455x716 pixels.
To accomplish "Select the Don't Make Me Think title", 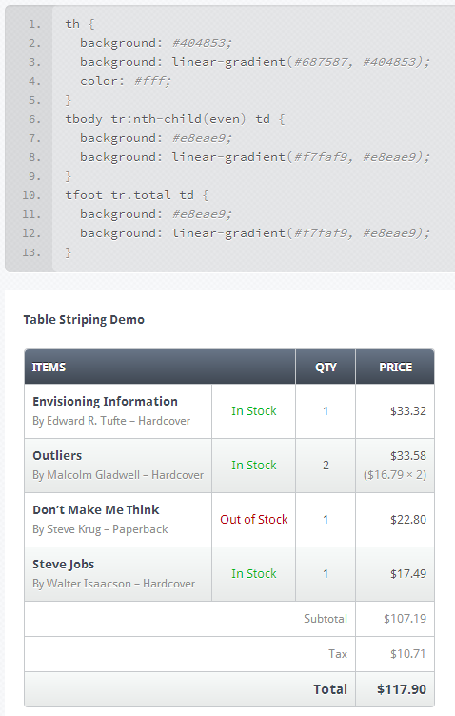I will pyautogui.click(x=96, y=510).
